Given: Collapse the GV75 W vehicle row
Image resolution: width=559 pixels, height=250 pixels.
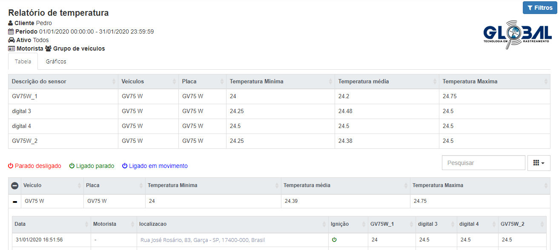Looking at the screenshot, I should click(x=15, y=202).
